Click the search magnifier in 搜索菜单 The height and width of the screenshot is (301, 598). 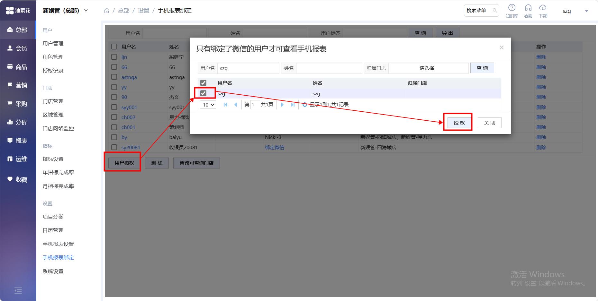494,11
